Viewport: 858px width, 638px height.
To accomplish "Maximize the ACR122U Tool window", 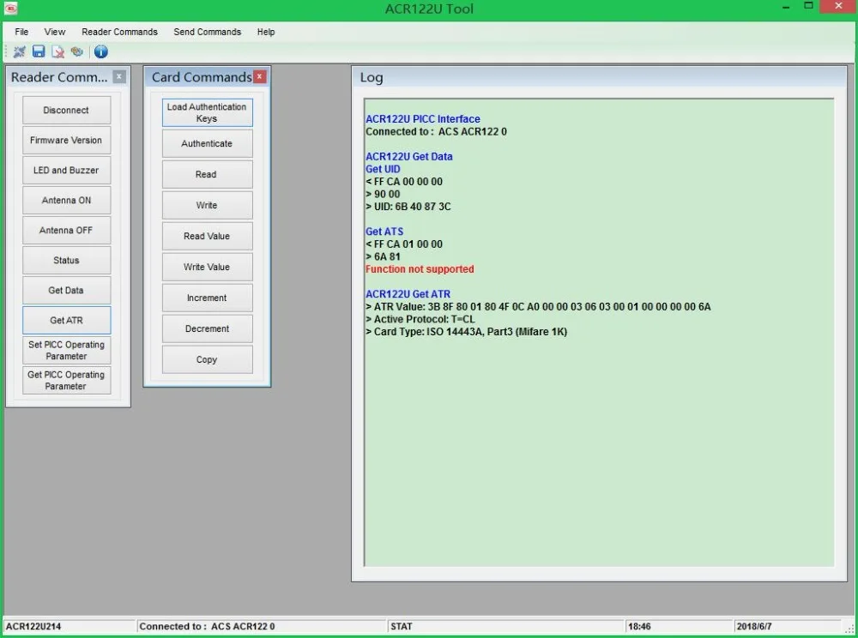I will tap(808, 6).
